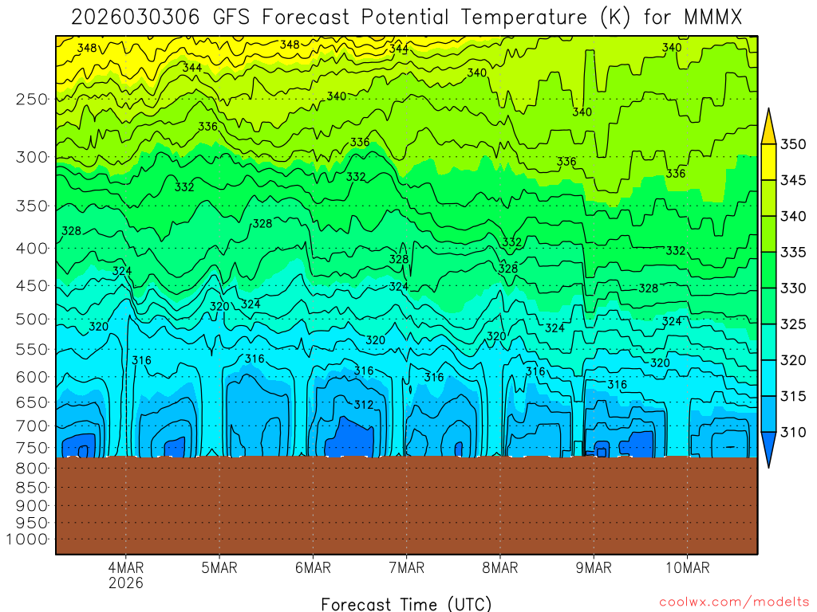Click the 350 value on the color legend
Viewport: 817px width, 612px height.
click(793, 144)
